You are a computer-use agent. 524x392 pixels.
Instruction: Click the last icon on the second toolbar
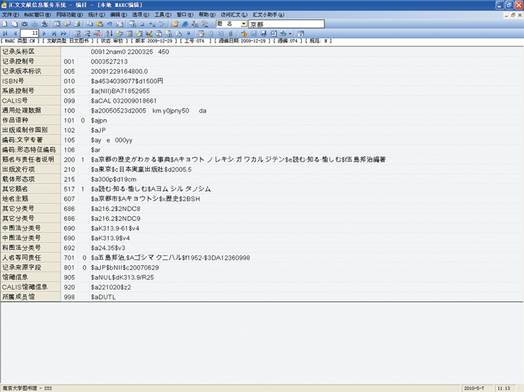[x=301, y=33]
